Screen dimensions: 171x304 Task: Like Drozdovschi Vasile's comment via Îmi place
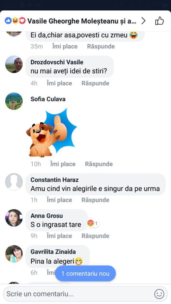click(59, 83)
